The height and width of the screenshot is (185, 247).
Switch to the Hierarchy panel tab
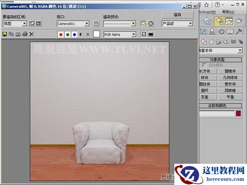(x=212, y=32)
